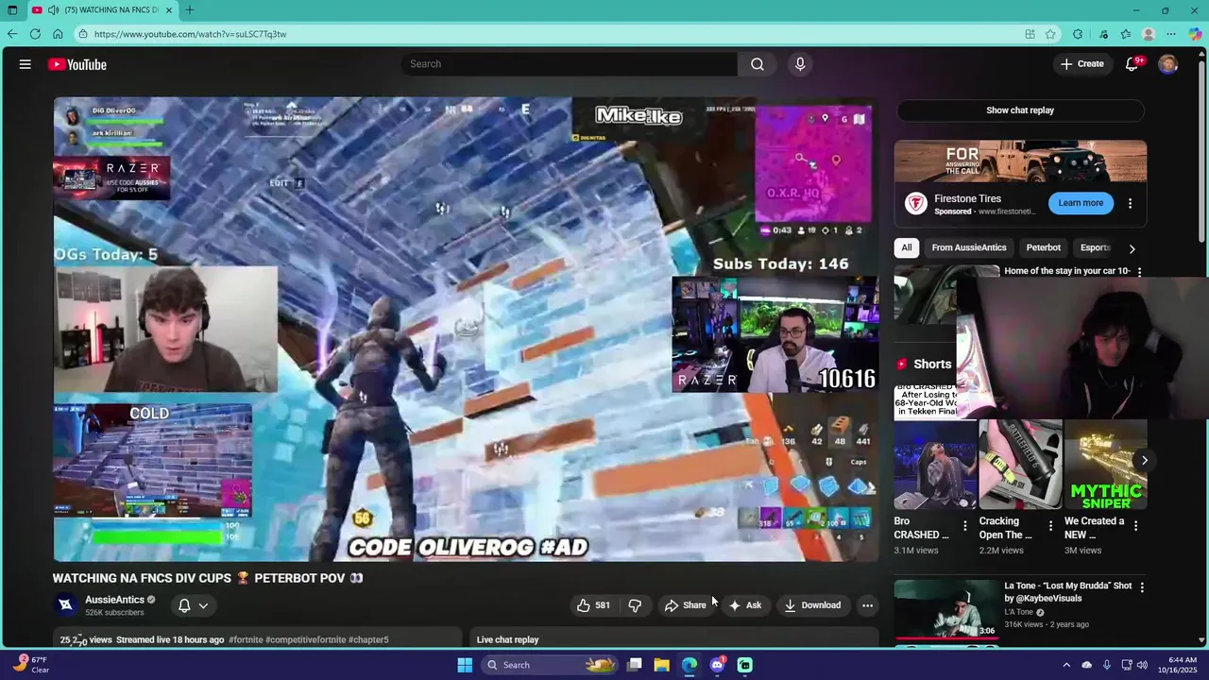Open notification preferences bell dropdown for AussieAntics
The height and width of the screenshot is (680, 1209).
point(193,605)
